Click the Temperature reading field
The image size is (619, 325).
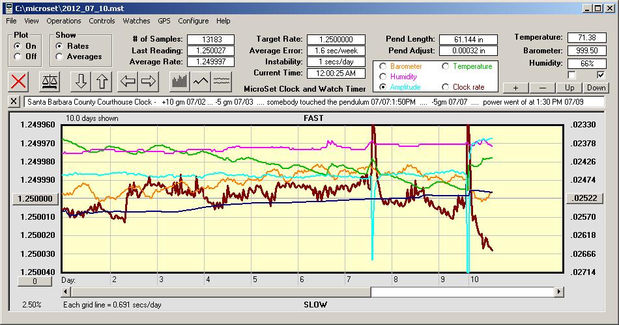click(586, 38)
